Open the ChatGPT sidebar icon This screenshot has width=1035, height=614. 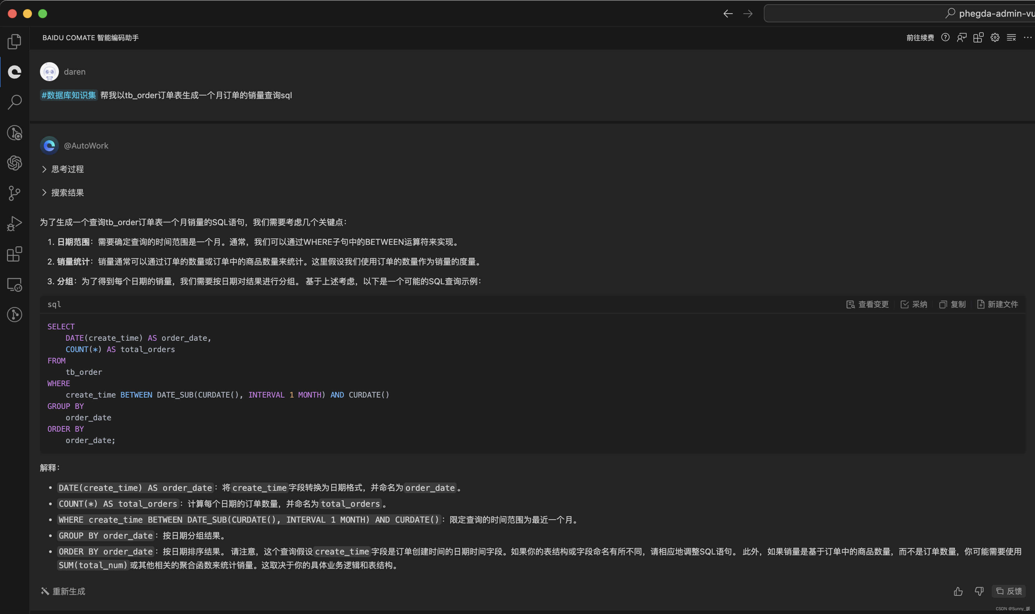pos(14,163)
